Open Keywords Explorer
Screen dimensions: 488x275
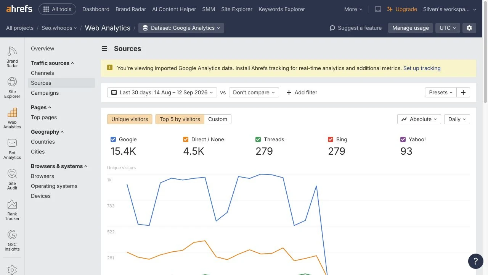(x=282, y=9)
